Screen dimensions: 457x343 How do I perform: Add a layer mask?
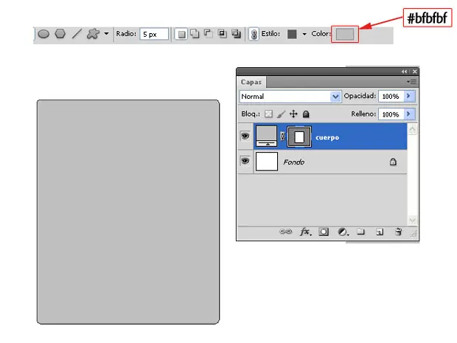(x=324, y=232)
